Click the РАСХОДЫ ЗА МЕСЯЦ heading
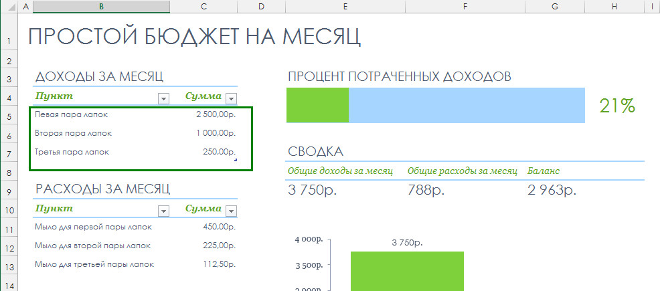The image size is (660, 291). tap(102, 189)
